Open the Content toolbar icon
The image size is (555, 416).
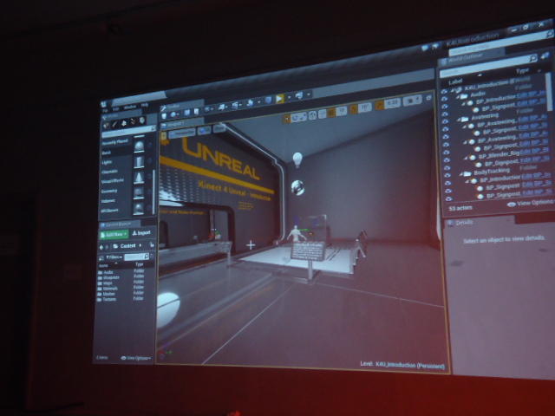187,113
